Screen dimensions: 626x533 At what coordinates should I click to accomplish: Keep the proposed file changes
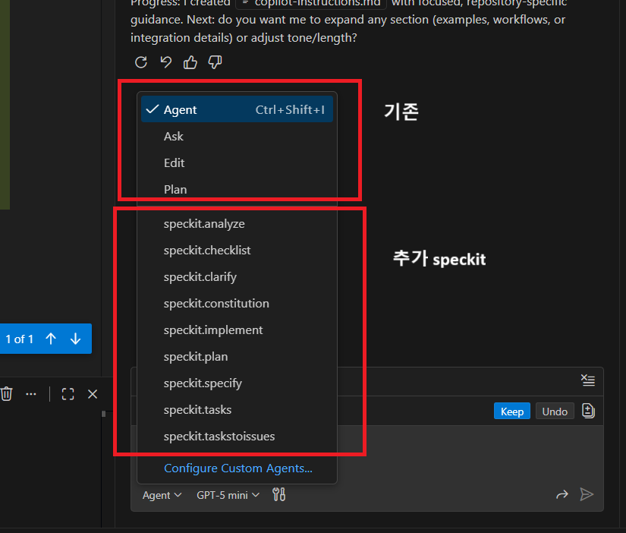[x=512, y=411]
